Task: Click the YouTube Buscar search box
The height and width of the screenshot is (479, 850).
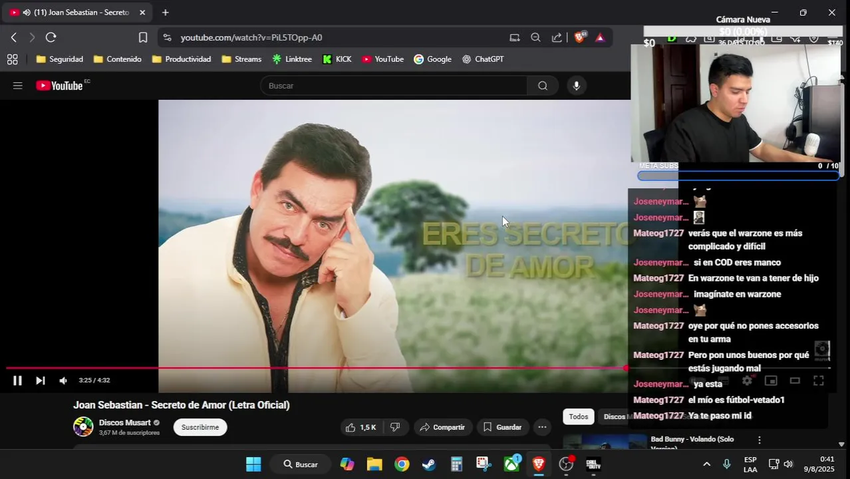Action: 394,85
